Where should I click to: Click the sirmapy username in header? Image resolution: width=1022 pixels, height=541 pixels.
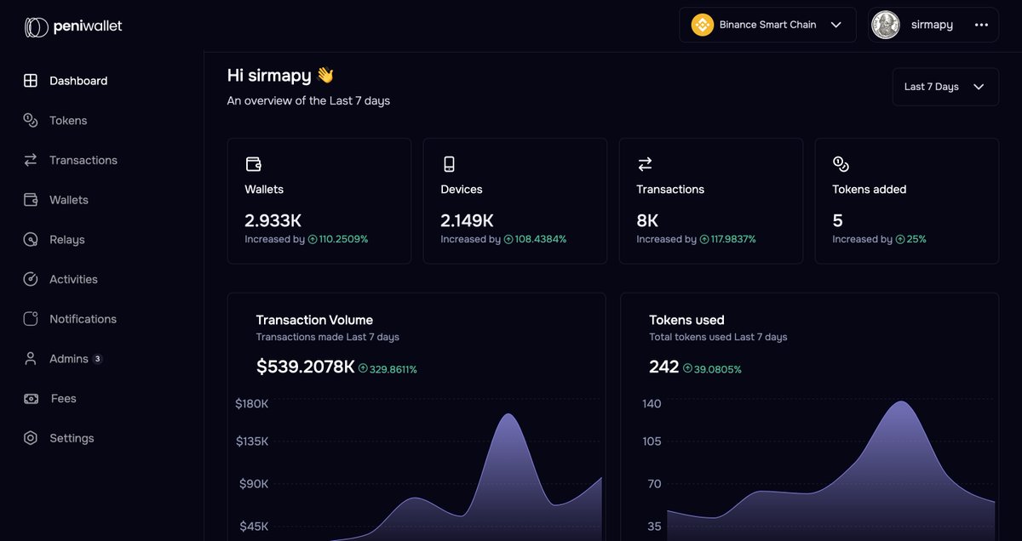pyautogui.click(x=932, y=25)
